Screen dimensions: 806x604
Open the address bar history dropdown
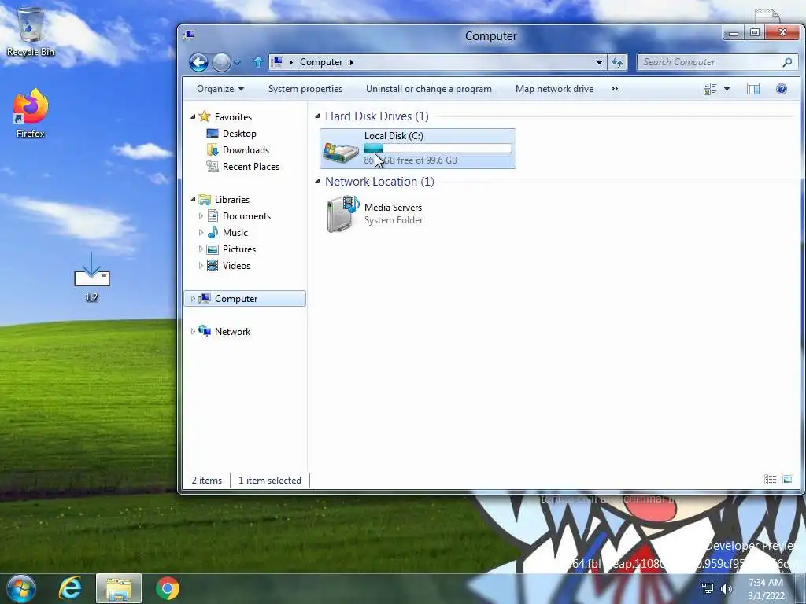[599, 62]
